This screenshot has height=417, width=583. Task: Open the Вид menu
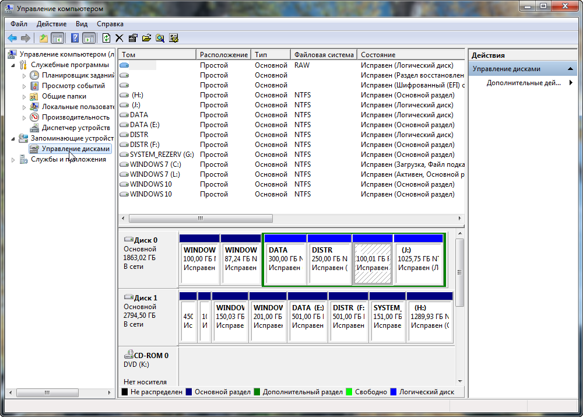point(82,24)
